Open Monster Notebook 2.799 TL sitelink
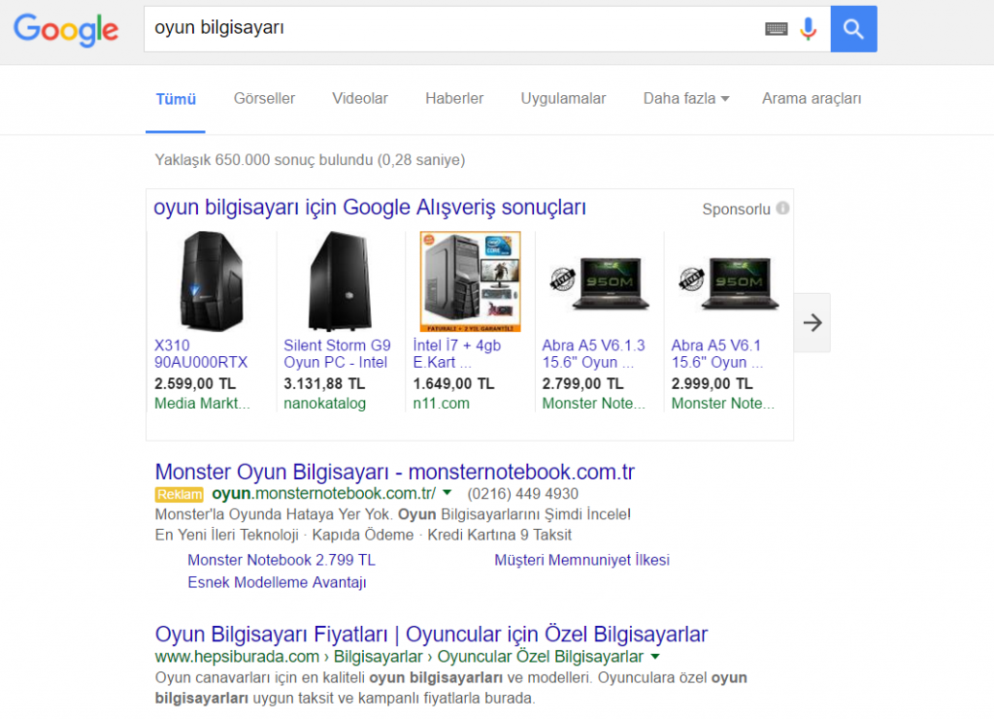994x720 pixels. point(282,560)
